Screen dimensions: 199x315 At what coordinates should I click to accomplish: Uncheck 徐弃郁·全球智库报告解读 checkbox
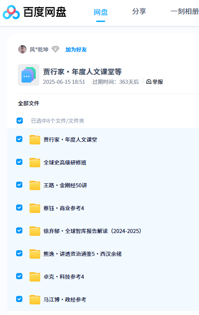(x=19, y=230)
